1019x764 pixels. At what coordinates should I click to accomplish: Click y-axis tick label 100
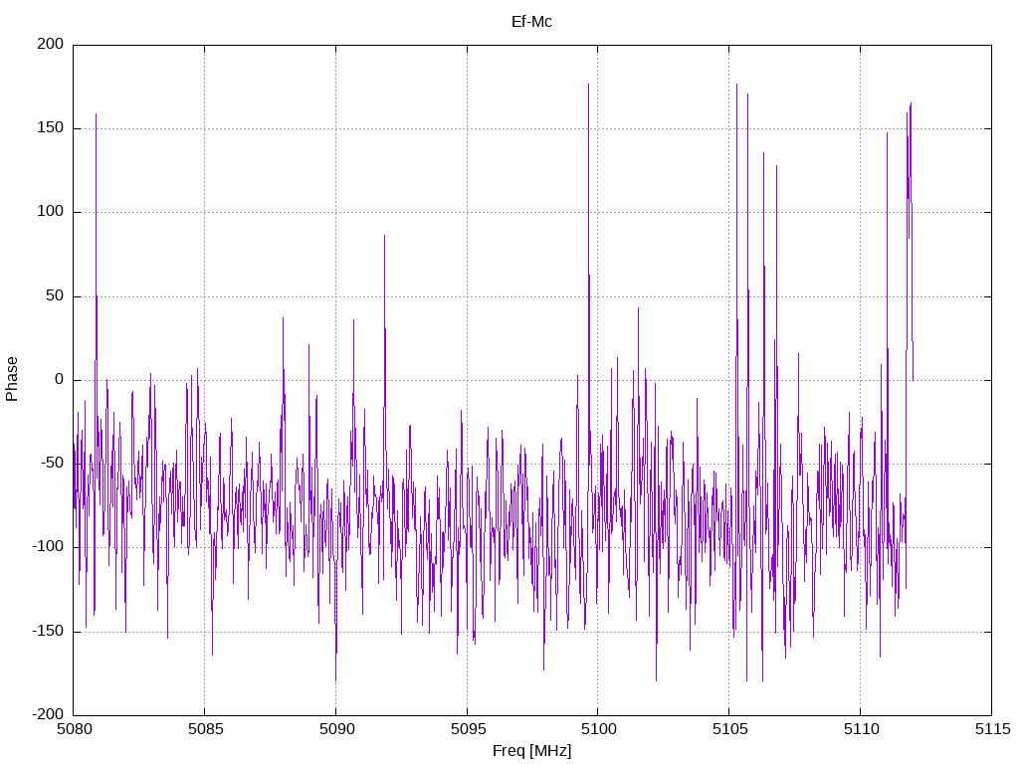(x=51, y=212)
